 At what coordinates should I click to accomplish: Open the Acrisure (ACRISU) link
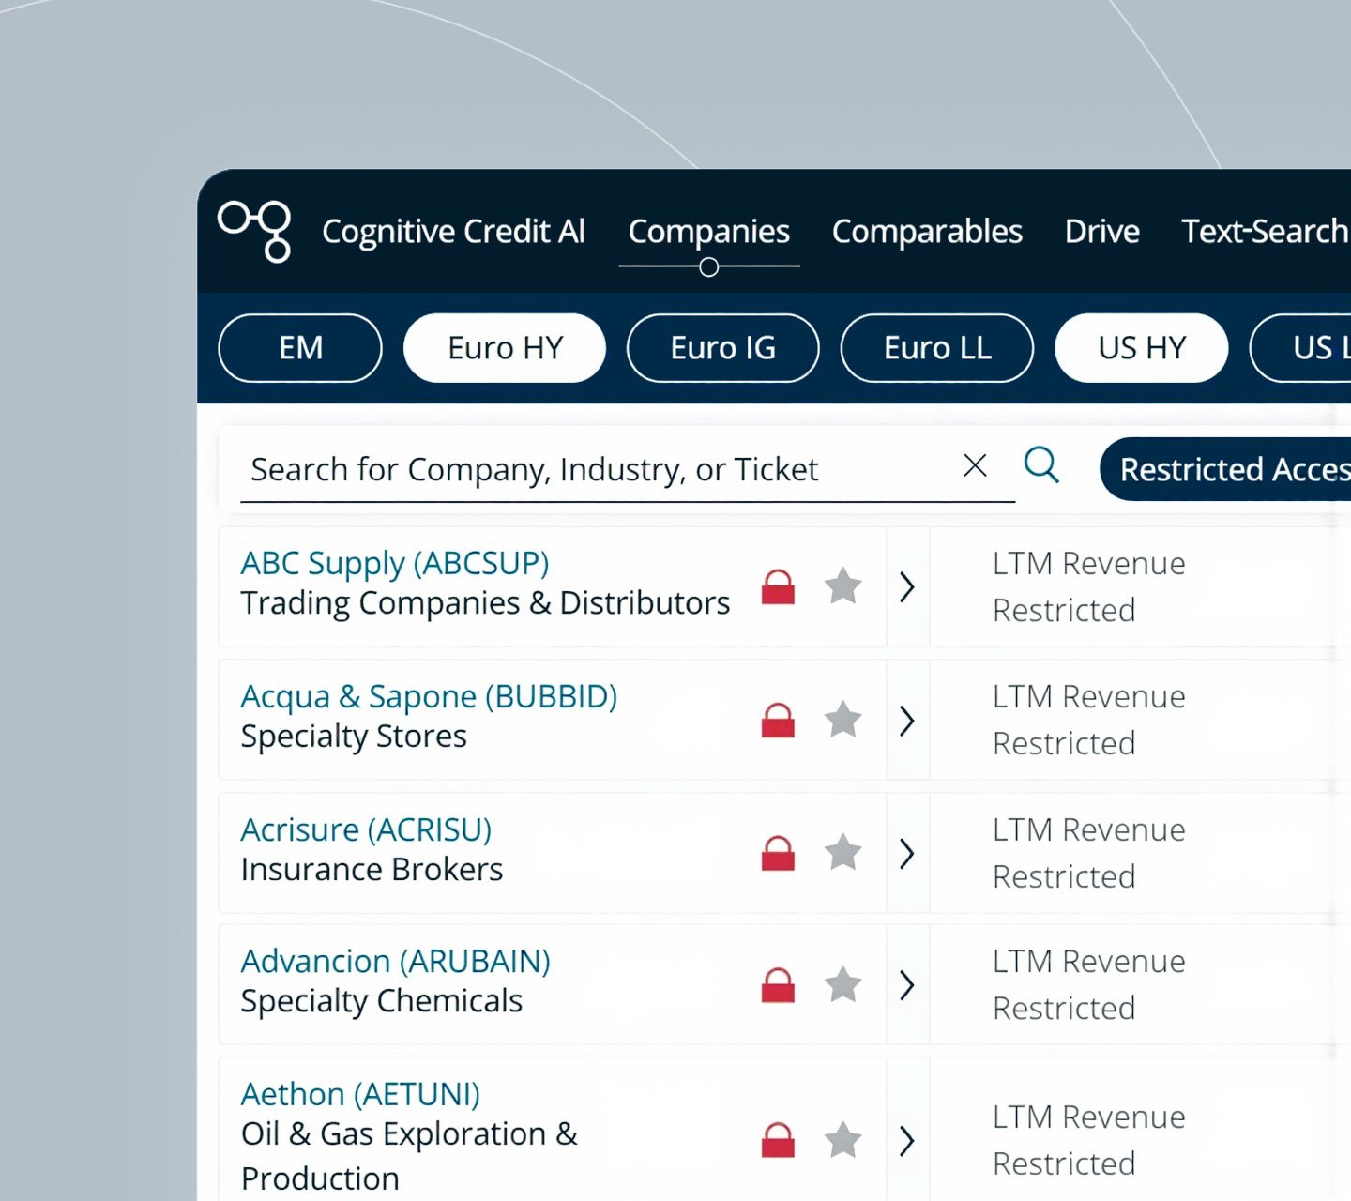[x=366, y=829]
